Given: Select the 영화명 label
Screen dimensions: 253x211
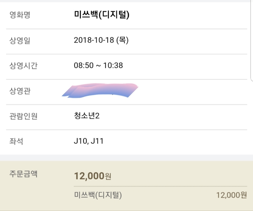Looking at the screenshot, I should [20, 15].
